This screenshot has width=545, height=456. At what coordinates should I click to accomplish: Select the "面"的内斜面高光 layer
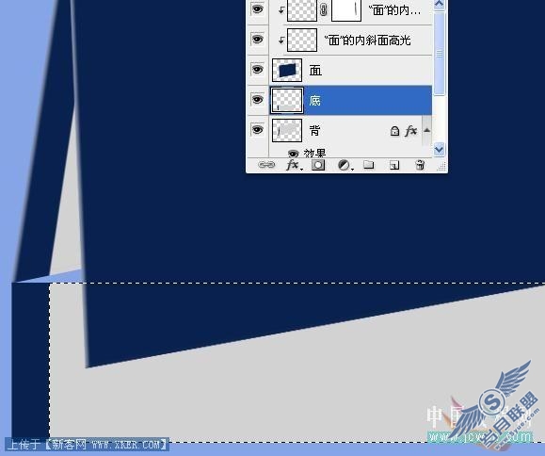(367, 41)
